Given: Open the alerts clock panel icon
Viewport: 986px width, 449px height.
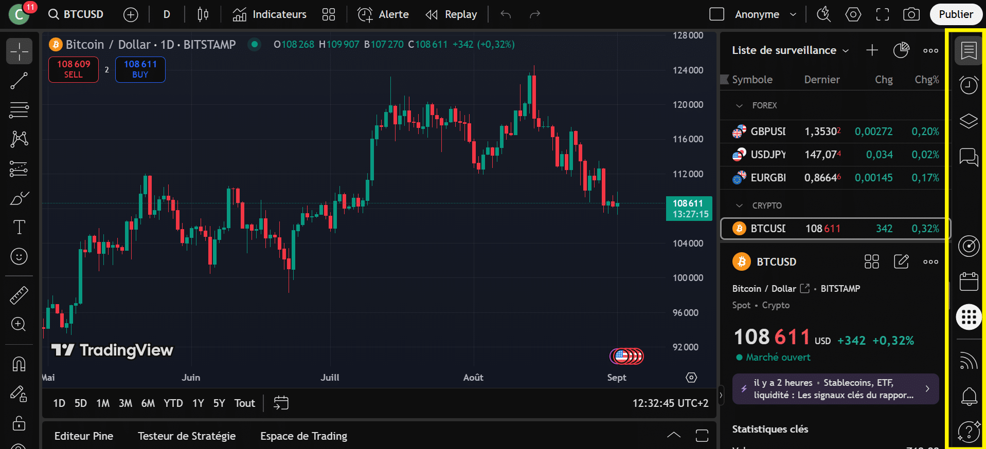Looking at the screenshot, I should pyautogui.click(x=969, y=85).
